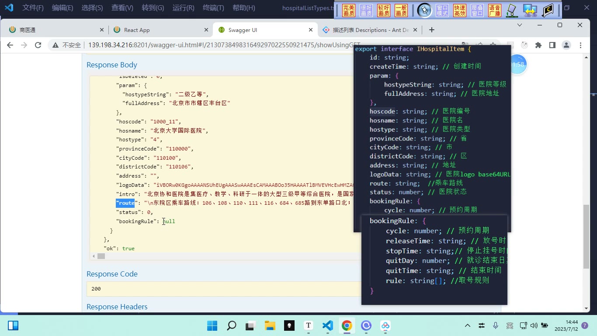597x336 pixels.
Task: Select 完美画质 quality option
Action: pos(349,10)
